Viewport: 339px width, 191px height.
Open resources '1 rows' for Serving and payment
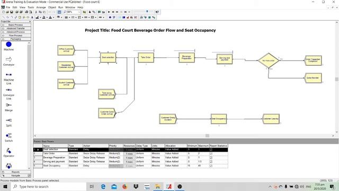(129, 162)
